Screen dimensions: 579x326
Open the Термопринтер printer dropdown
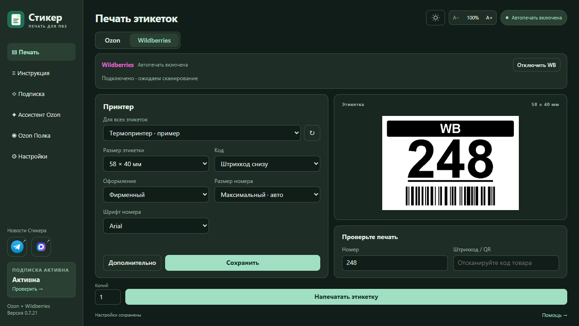[x=202, y=133]
